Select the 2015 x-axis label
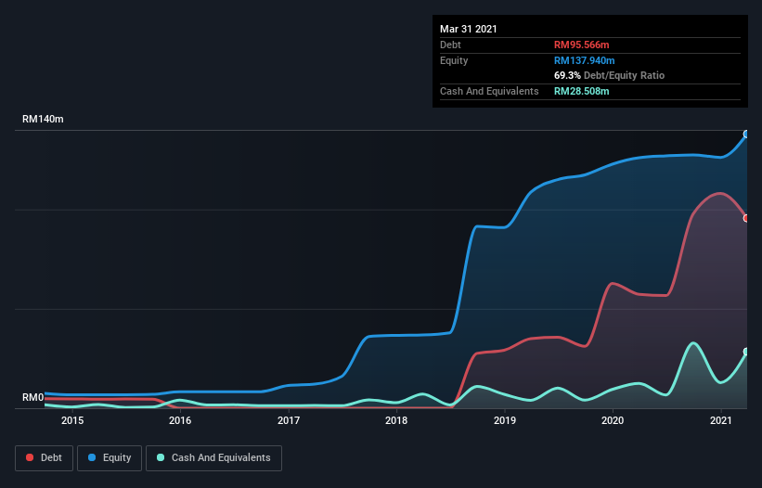This screenshot has height=488, width=762. (x=72, y=420)
